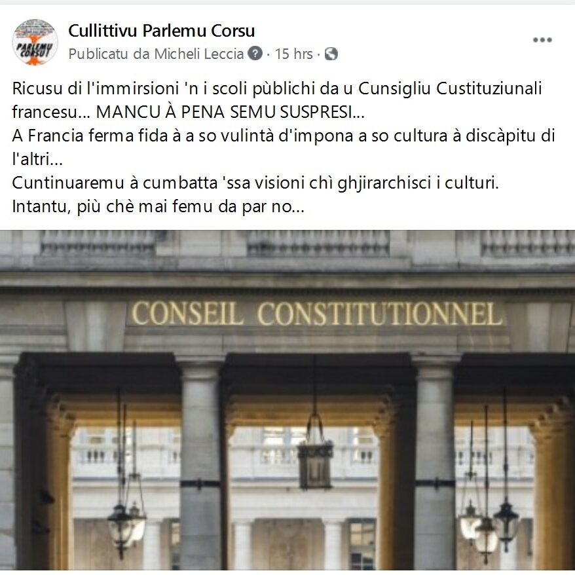The image size is (575, 575).
Task: Click the Cuntinuaremu à cumbatta sentence
Action: [x=255, y=183]
